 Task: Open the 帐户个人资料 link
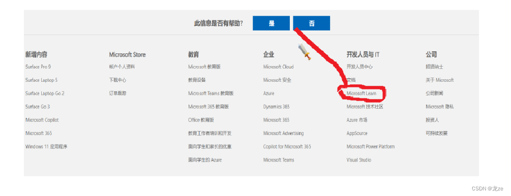(x=122, y=67)
